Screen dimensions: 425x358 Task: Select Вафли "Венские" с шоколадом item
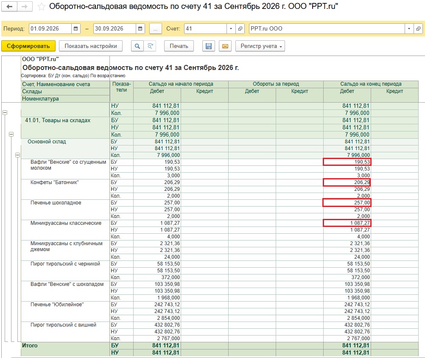[67, 284]
